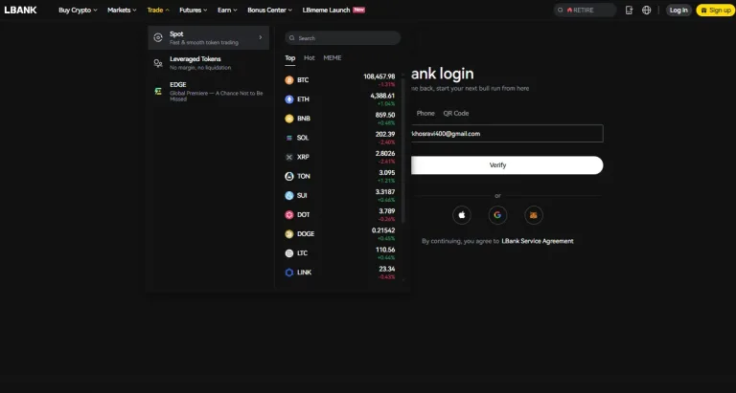This screenshot has width=736, height=393.
Task: Click the XRP coin icon
Action: 289,157
